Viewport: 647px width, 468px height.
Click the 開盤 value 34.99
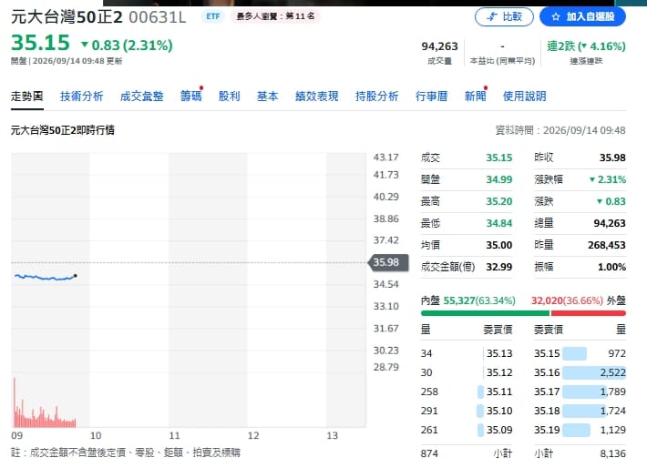click(x=498, y=179)
